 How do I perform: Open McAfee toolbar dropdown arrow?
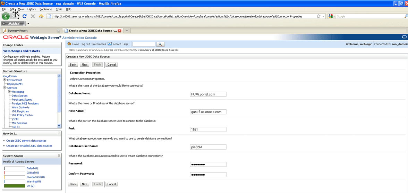tap(28, 24)
